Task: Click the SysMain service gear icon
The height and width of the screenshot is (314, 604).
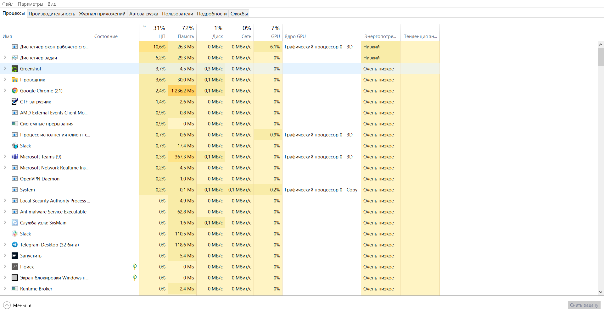Action: [14, 223]
